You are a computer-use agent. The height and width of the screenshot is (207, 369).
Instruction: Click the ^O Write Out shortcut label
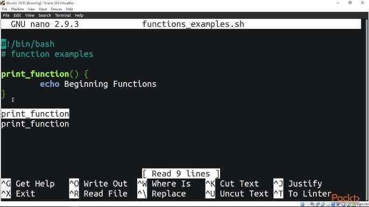[x=98, y=183]
